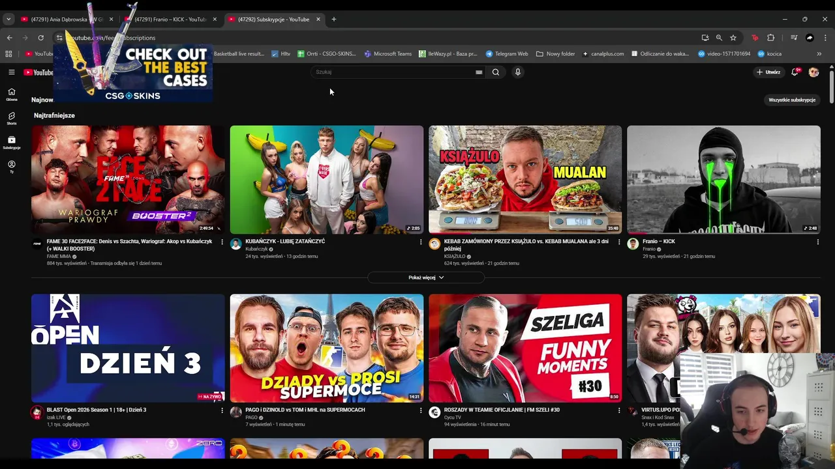Open the Microsoft Teams bookmark
The image size is (835, 469).
tap(388, 54)
